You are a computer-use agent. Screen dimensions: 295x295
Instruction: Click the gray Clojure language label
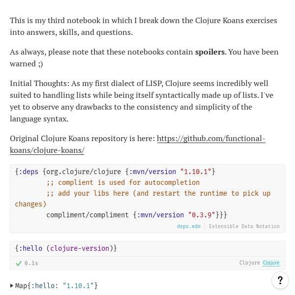(x=249, y=263)
